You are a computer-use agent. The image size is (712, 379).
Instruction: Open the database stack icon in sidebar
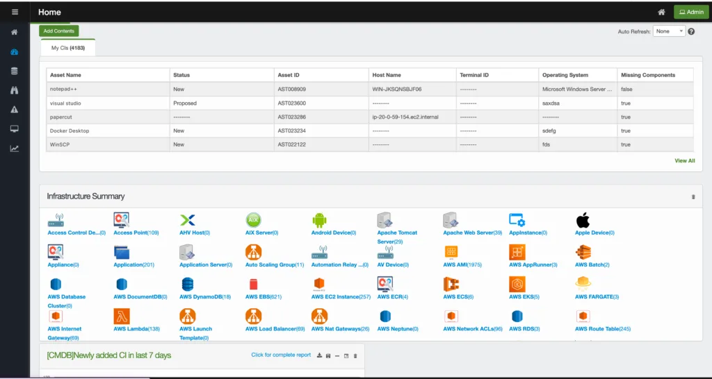point(15,71)
